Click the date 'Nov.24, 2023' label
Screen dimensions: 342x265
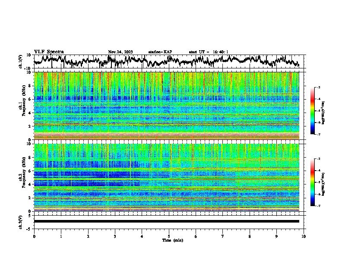coord(120,52)
